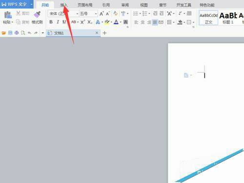The image size is (244, 183).
Task: Click the Cut scissors button
Action: [23, 13]
